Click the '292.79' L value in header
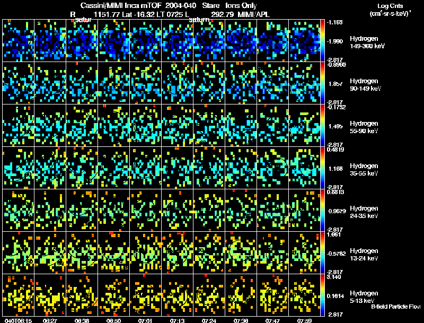424x323 pixels. click(223, 14)
